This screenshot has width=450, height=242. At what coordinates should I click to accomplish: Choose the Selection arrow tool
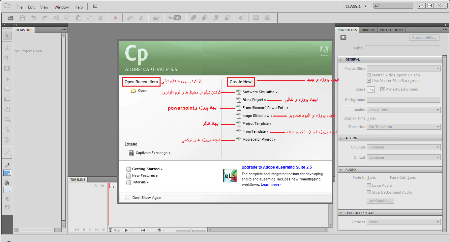[x=7, y=36]
